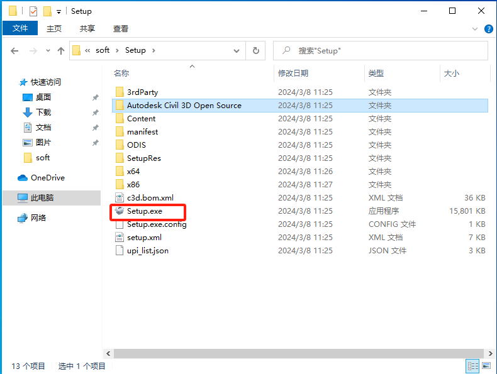Switch to details view layout
This screenshot has height=374, width=497.
[x=472, y=366]
